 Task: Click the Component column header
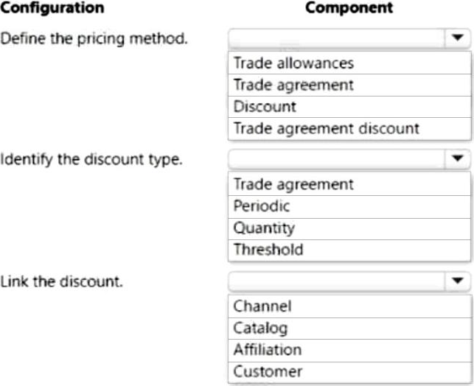(349, 9)
